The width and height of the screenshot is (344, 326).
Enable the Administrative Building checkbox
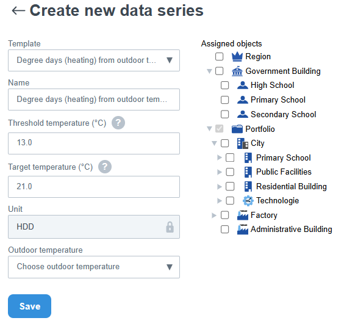(x=224, y=230)
